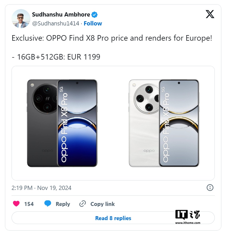The height and width of the screenshot is (234, 225).
Task: Open the 2:19 PM Nov 19, 2024 timestamp
Action: pos(41,188)
